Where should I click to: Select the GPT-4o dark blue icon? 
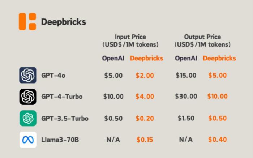pos(28,75)
